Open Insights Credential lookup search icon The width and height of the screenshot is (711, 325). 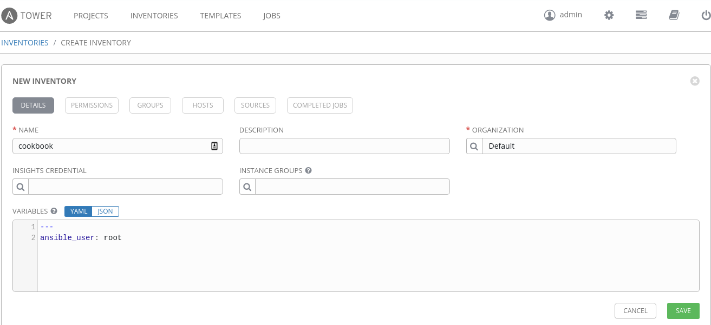point(21,187)
